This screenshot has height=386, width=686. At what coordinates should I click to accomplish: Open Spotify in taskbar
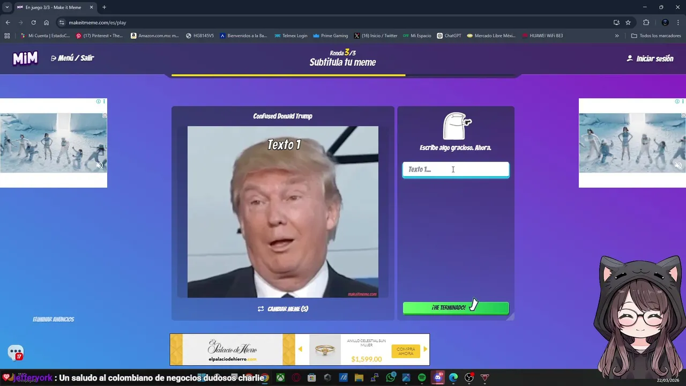coord(422,377)
